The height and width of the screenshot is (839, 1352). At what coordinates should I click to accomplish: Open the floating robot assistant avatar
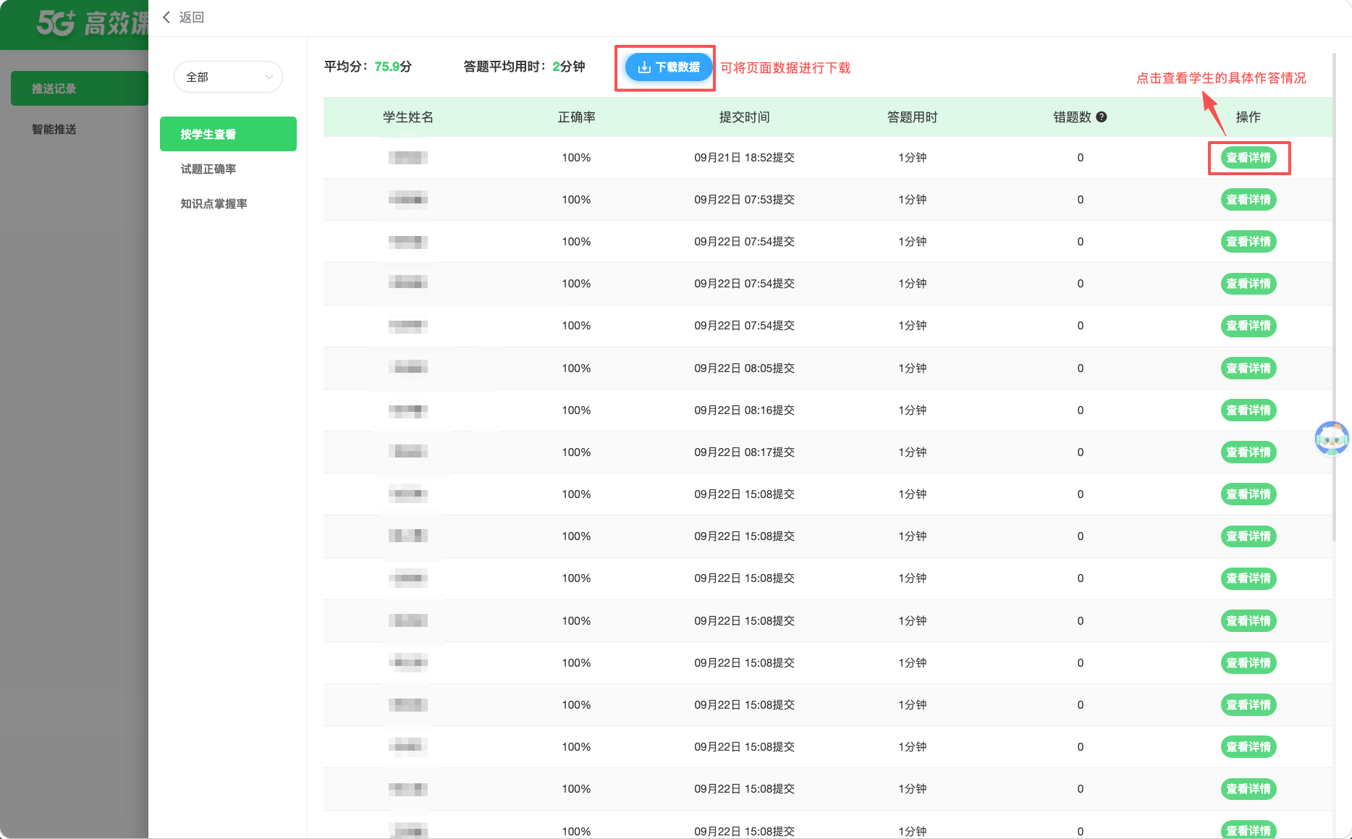click(1332, 438)
